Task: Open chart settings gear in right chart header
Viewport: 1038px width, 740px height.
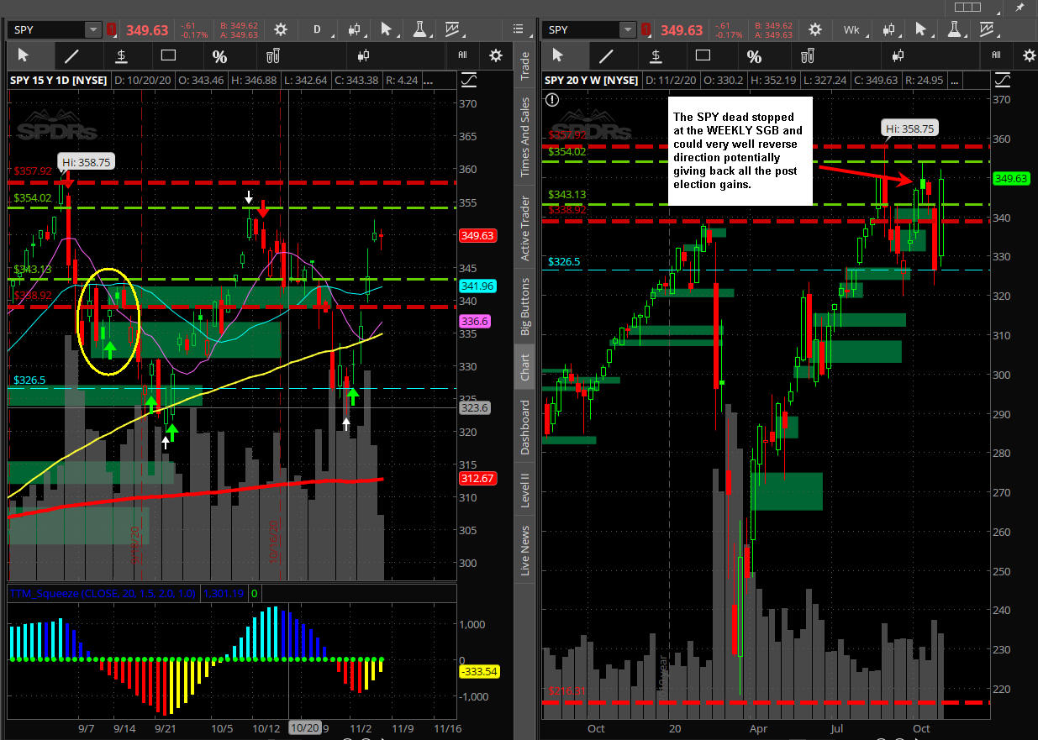Action: (814, 29)
